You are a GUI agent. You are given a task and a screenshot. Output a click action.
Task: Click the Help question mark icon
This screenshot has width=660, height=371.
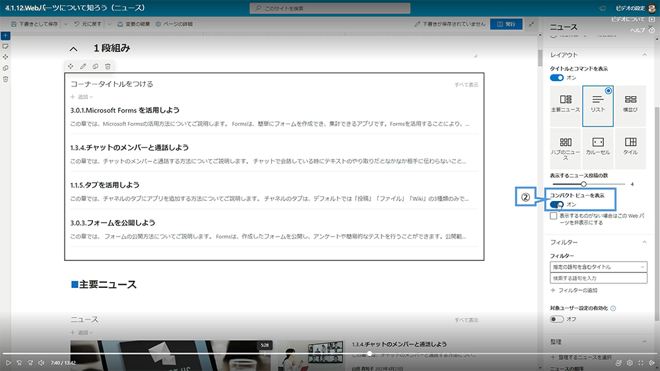tap(651, 30)
